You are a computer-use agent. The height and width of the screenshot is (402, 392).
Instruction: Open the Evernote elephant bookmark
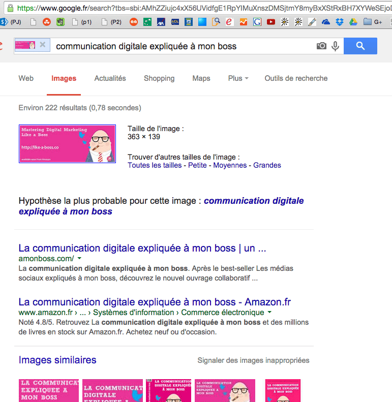pos(61,22)
